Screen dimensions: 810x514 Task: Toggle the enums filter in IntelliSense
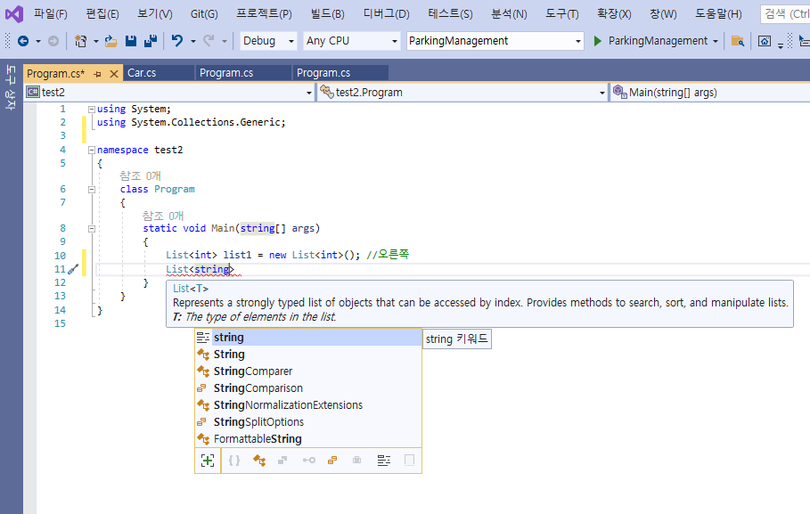[332, 461]
